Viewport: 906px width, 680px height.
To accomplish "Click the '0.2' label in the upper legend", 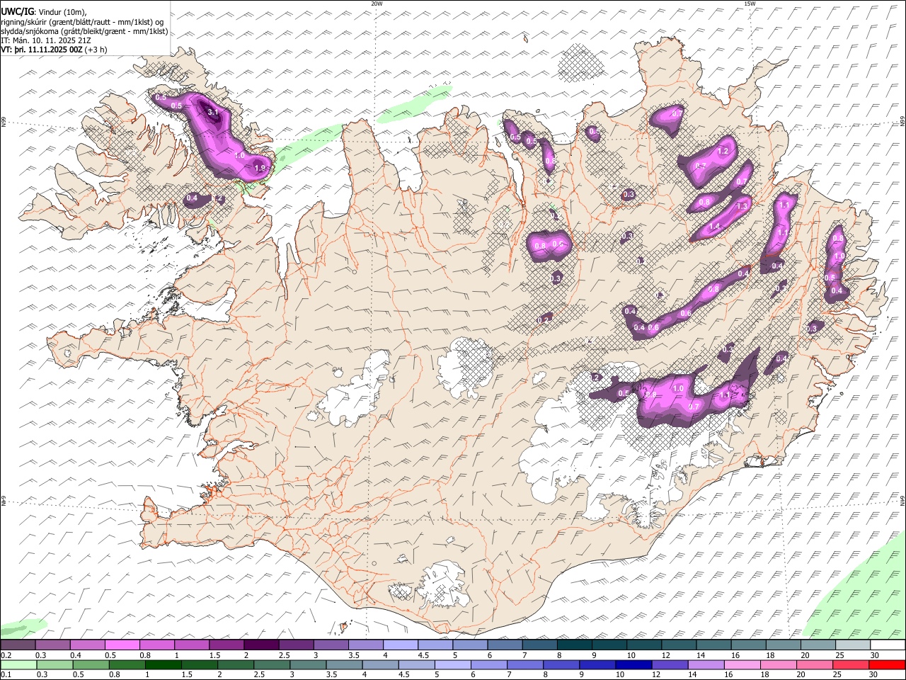I will click(x=6, y=655).
